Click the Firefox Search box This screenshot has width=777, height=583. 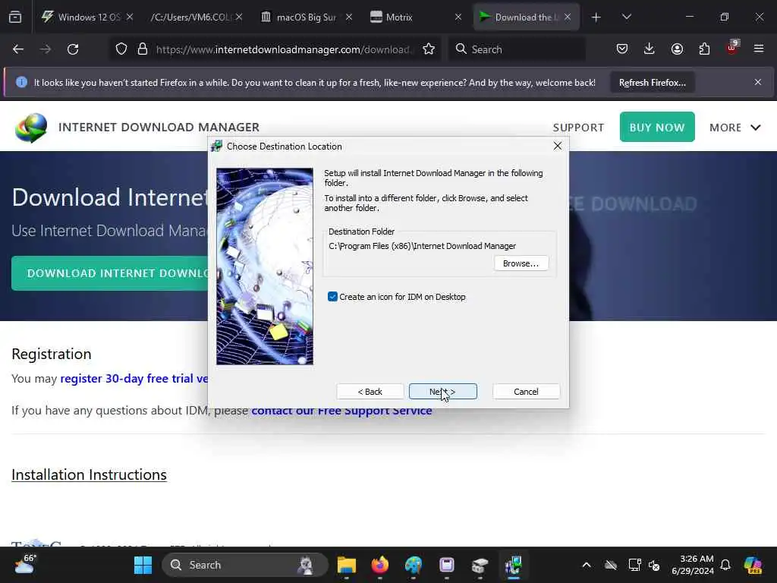[x=517, y=49]
